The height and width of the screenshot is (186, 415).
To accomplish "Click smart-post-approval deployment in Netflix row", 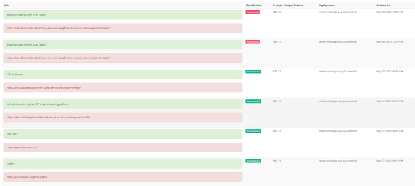I will pos(338,161).
